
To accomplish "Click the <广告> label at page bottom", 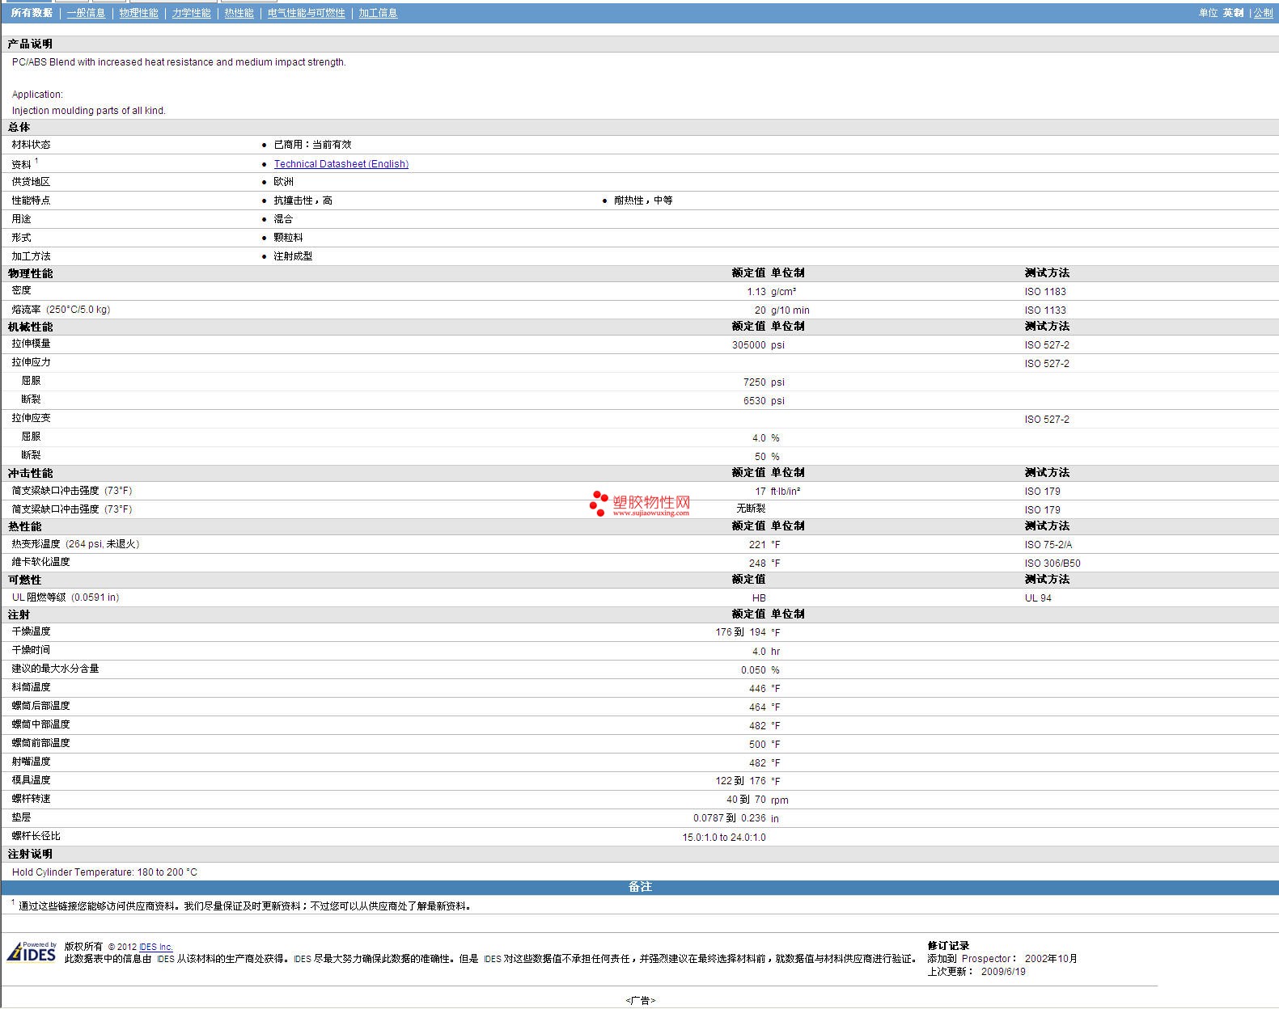I will pyautogui.click(x=640, y=1000).
